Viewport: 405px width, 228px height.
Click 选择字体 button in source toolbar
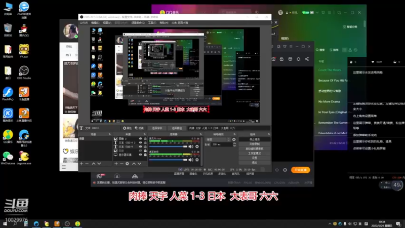(x=157, y=128)
